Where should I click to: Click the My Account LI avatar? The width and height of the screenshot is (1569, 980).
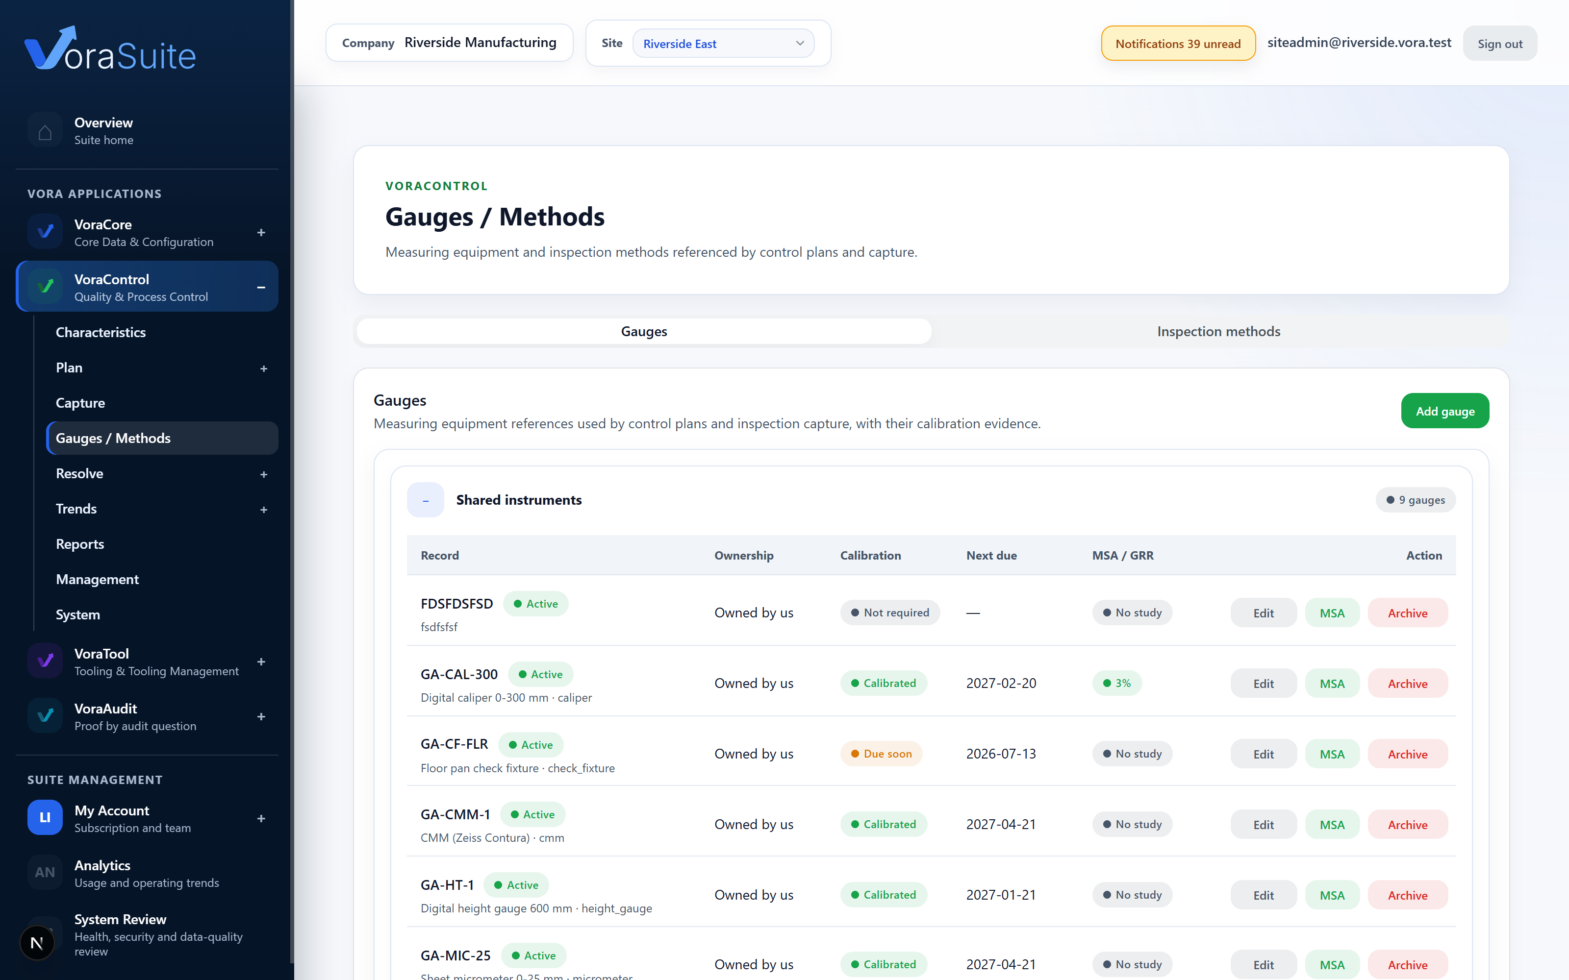point(45,818)
